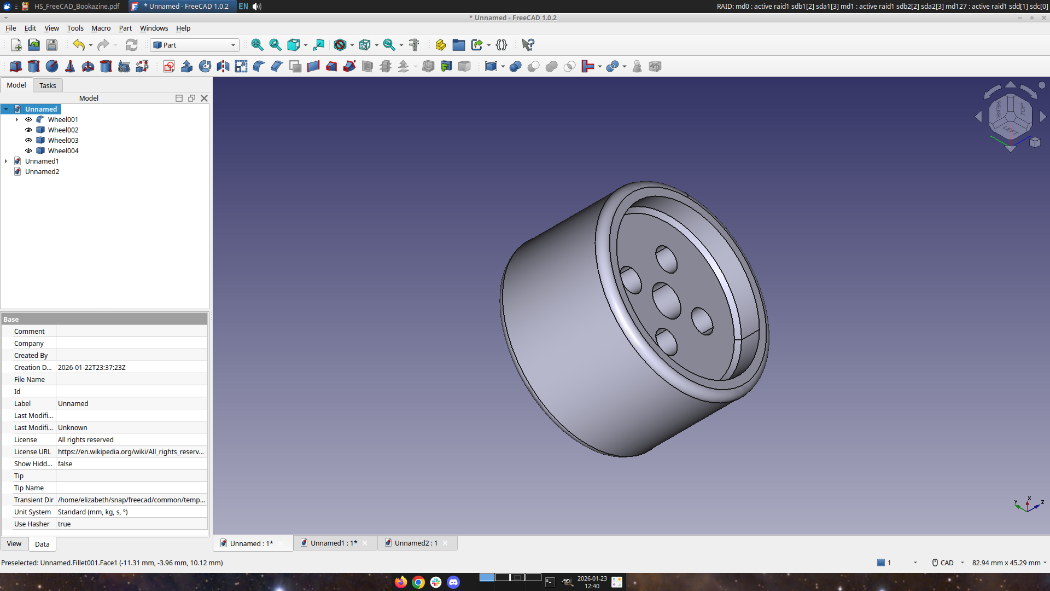Click the View property tab
This screenshot has width=1050, height=591.
pos(14,543)
